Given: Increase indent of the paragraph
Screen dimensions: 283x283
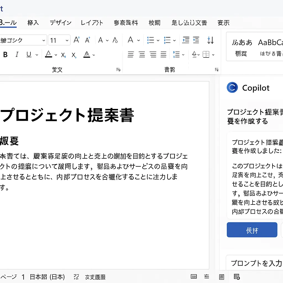Looking at the screenshot, I should point(196,40).
